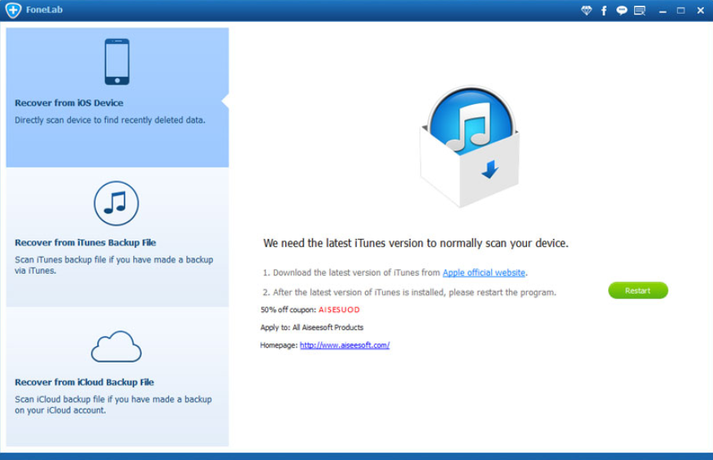Viewport: 713px width, 460px height.
Task: Maximize the FoneLab window
Action: click(x=680, y=11)
